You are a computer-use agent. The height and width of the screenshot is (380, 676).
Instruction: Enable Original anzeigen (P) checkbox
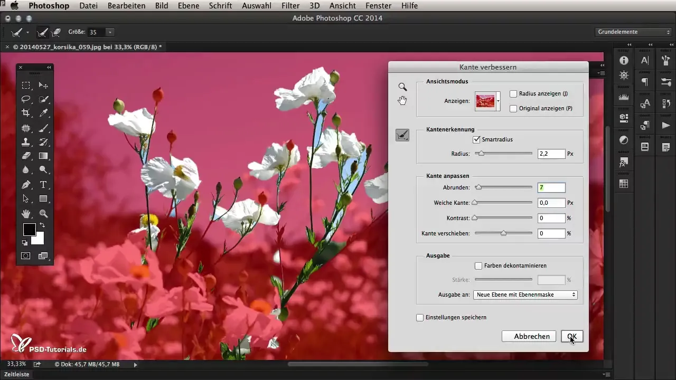point(513,109)
